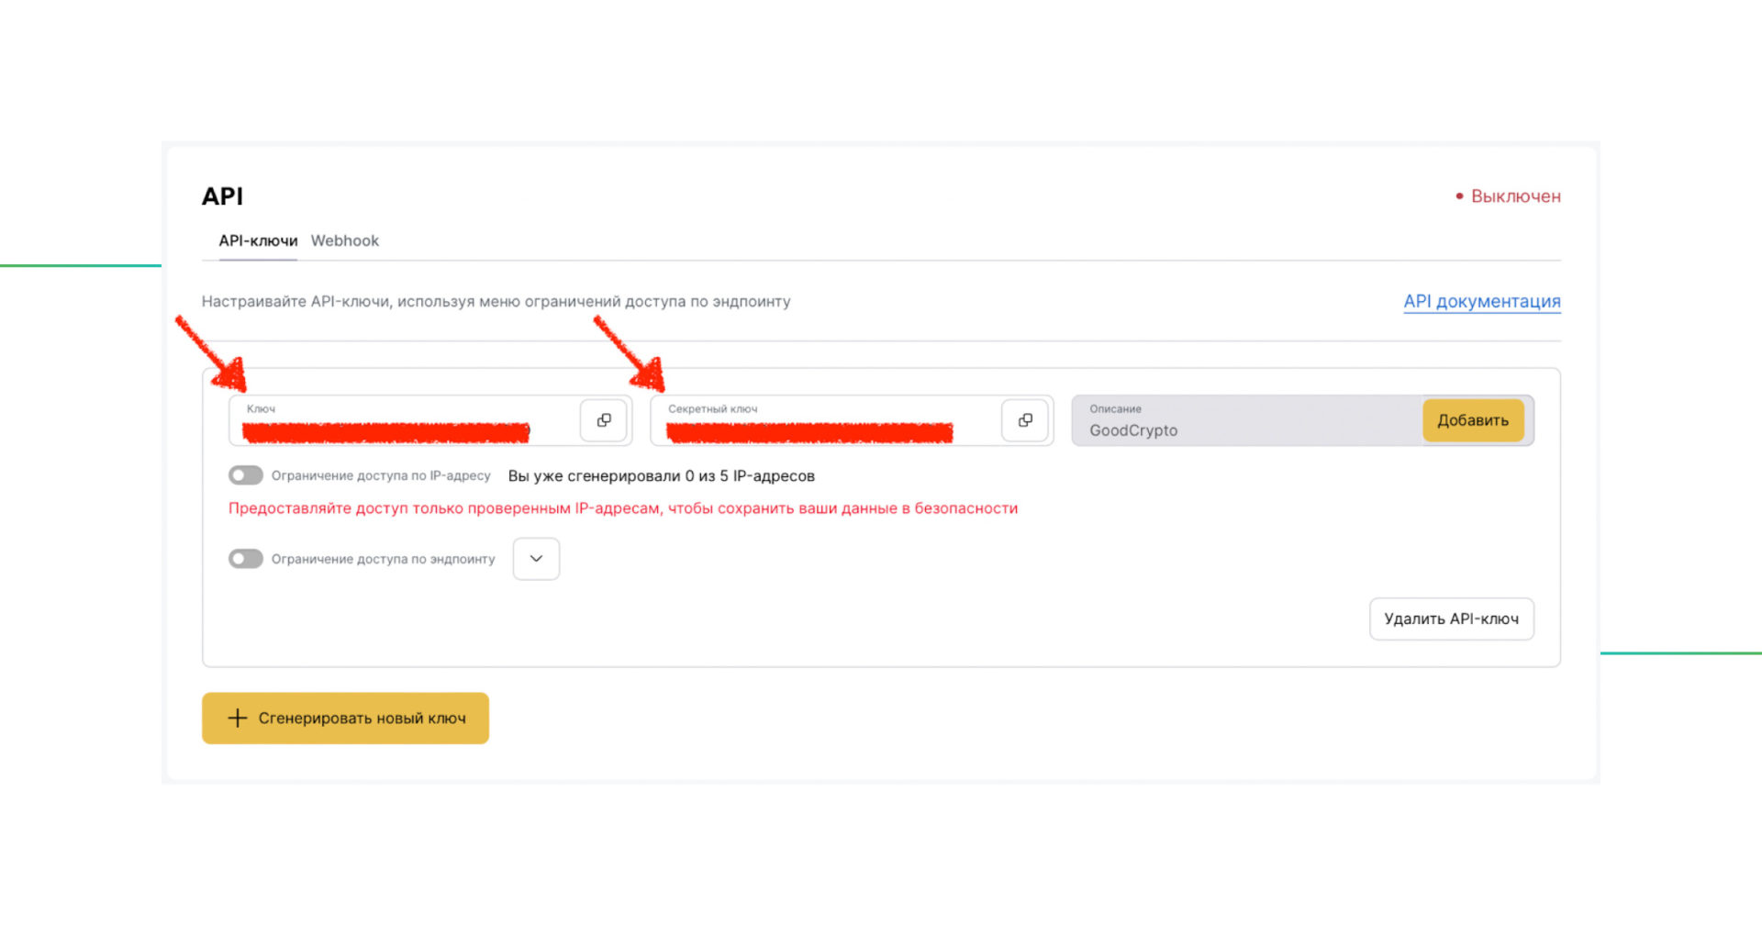Click the red IP security warning text
This screenshot has width=1762, height=925.
(622, 508)
